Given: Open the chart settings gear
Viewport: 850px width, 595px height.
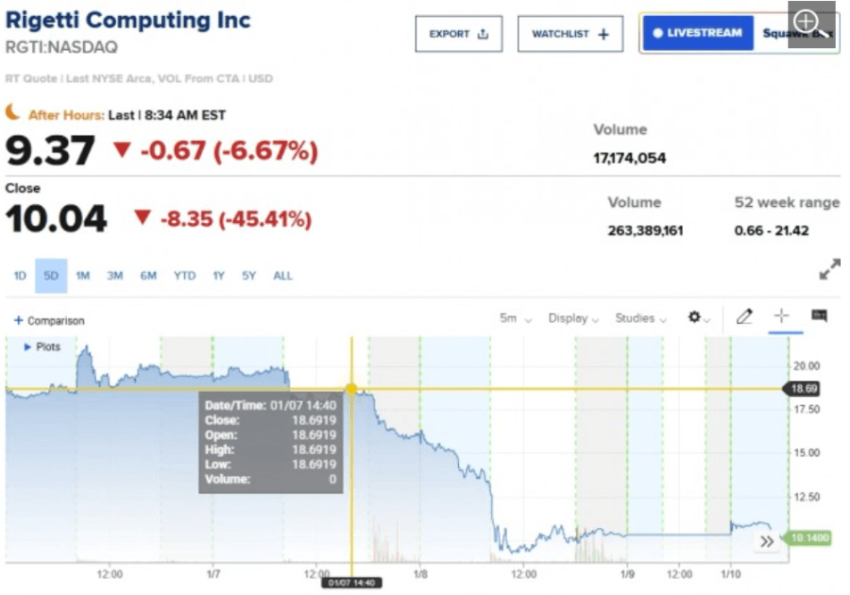Looking at the screenshot, I should (x=696, y=318).
